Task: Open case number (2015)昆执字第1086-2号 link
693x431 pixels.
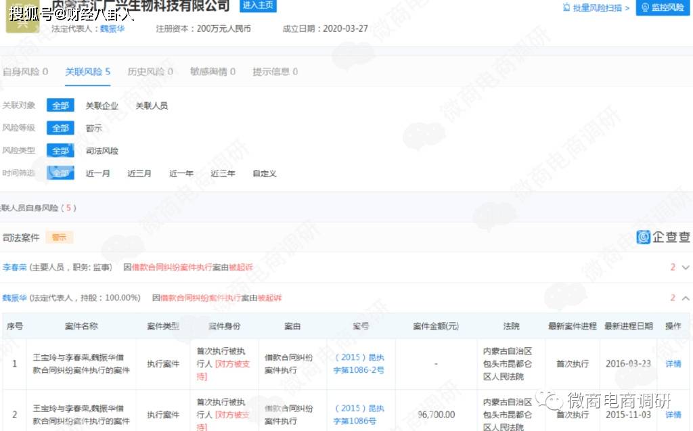Action: pyautogui.click(x=360, y=363)
